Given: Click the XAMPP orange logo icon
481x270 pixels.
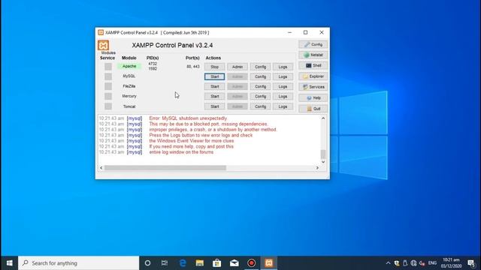Looking at the screenshot, I should (x=104, y=45).
